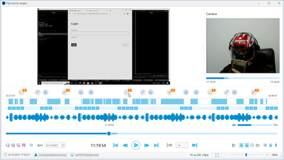This screenshot has width=284, height=160.
Task: Open the calendar picker in the Дата field
Action: click(x=63, y=145)
